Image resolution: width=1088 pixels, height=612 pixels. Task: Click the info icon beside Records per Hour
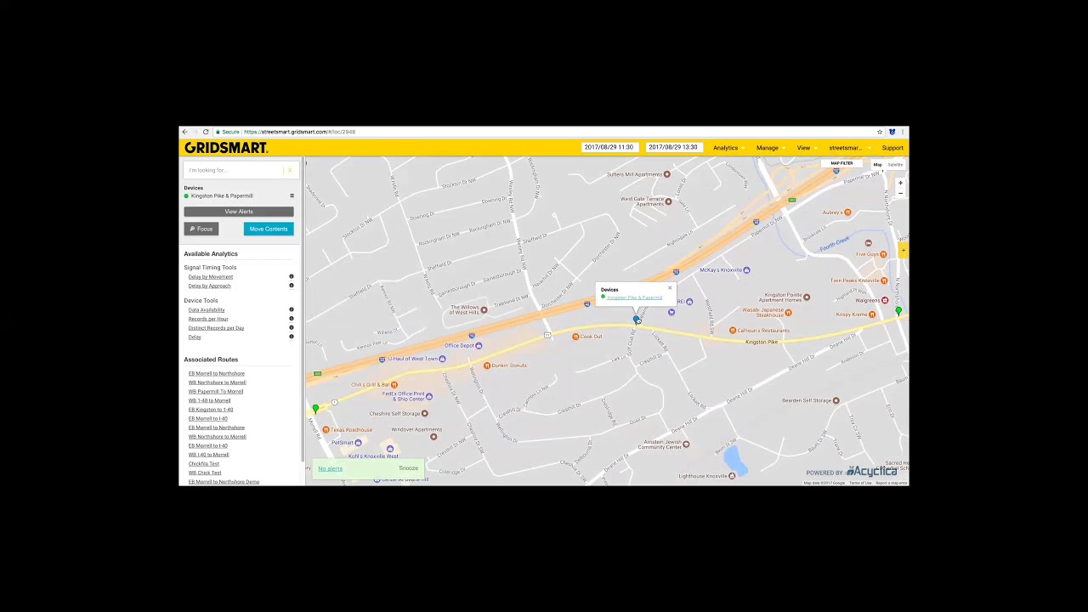tap(291, 319)
